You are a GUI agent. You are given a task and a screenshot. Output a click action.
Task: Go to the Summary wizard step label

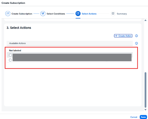(122, 14)
